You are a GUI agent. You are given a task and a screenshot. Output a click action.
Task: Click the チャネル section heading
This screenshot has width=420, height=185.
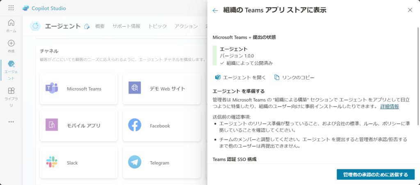click(x=49, y=51)
